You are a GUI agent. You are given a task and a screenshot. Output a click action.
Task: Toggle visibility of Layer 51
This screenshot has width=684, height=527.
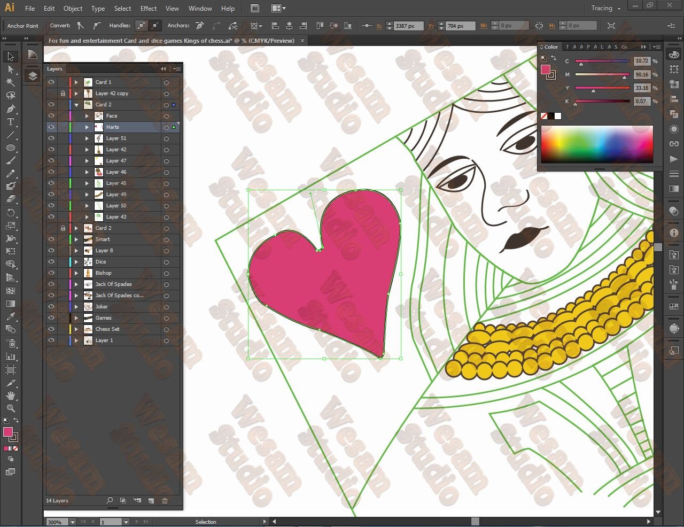(51, 138)
